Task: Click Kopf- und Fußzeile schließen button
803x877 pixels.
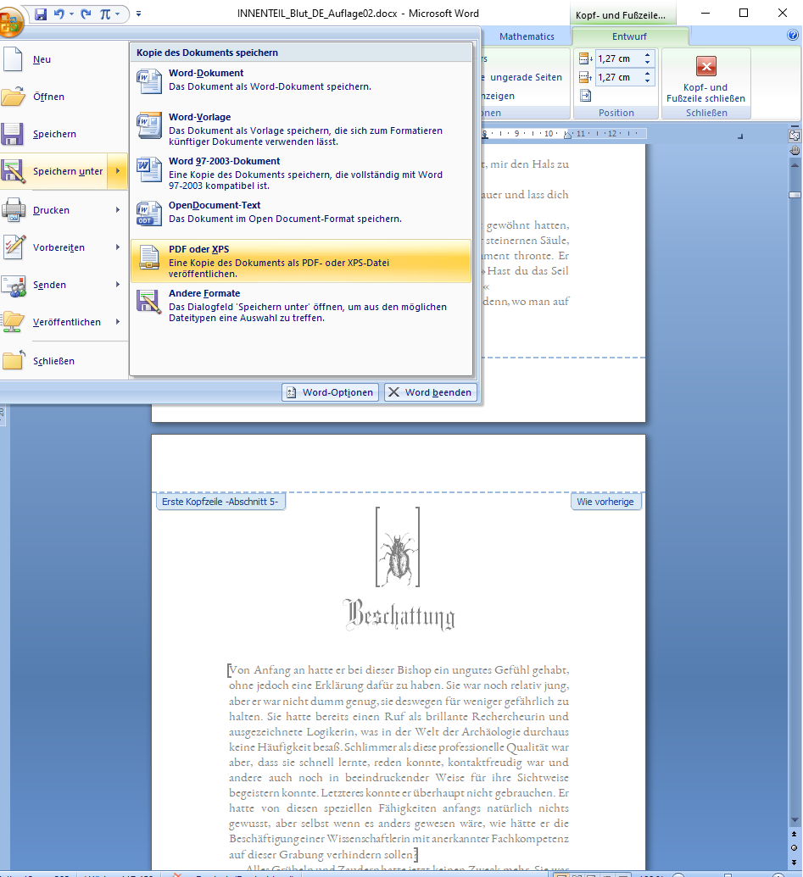Action: (x=706, y=80)
